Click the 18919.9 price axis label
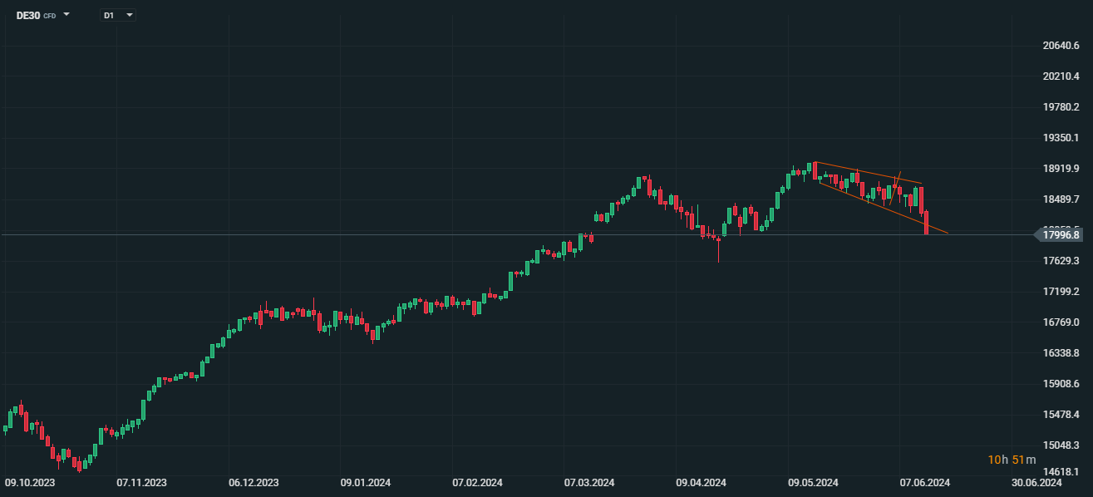1093x497 pixels. point(1061,169)
